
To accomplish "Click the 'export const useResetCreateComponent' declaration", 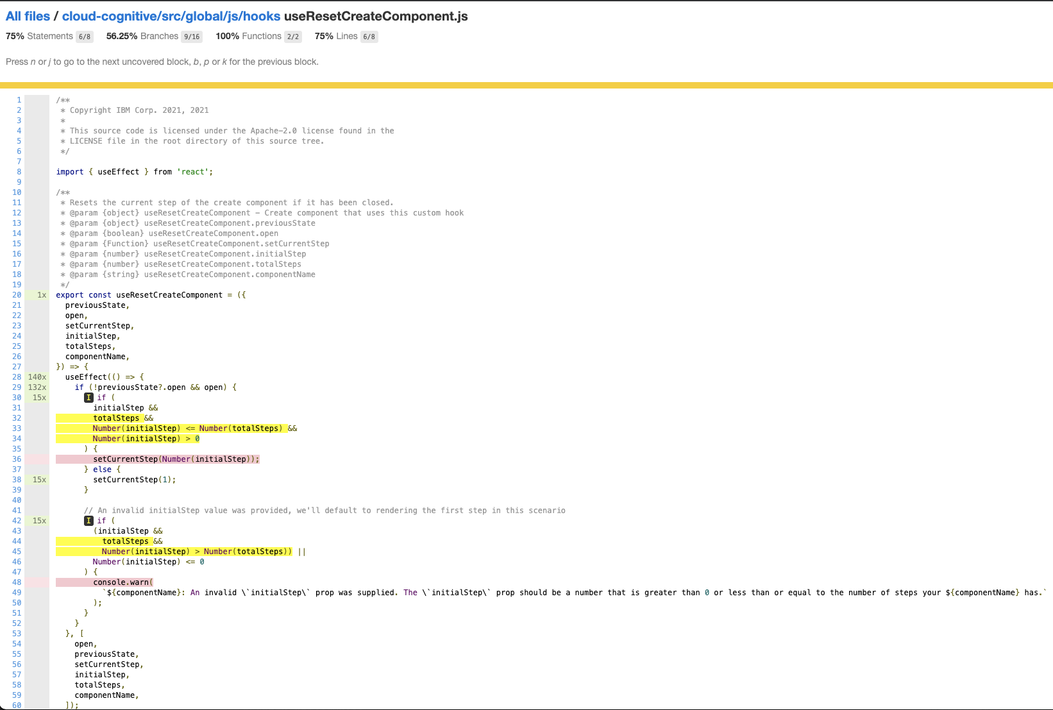I will click(x=151, y=295).
